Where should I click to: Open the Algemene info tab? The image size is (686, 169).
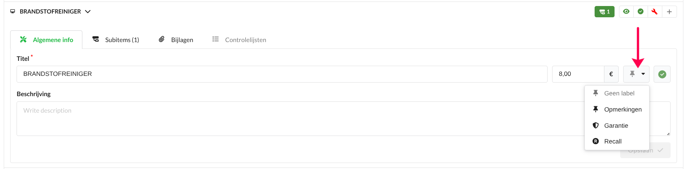[x=46, y=40]
